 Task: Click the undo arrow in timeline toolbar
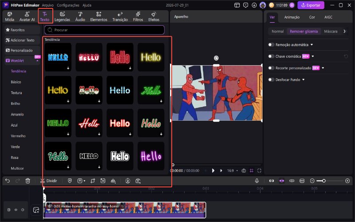click(x=8, y=181)
